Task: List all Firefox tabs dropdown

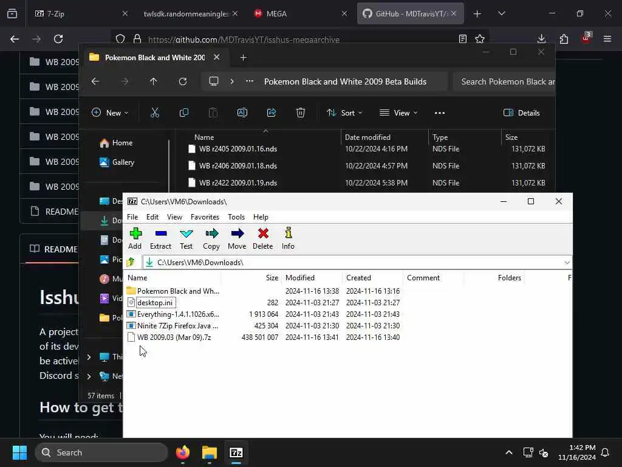Action: (501, 13)
